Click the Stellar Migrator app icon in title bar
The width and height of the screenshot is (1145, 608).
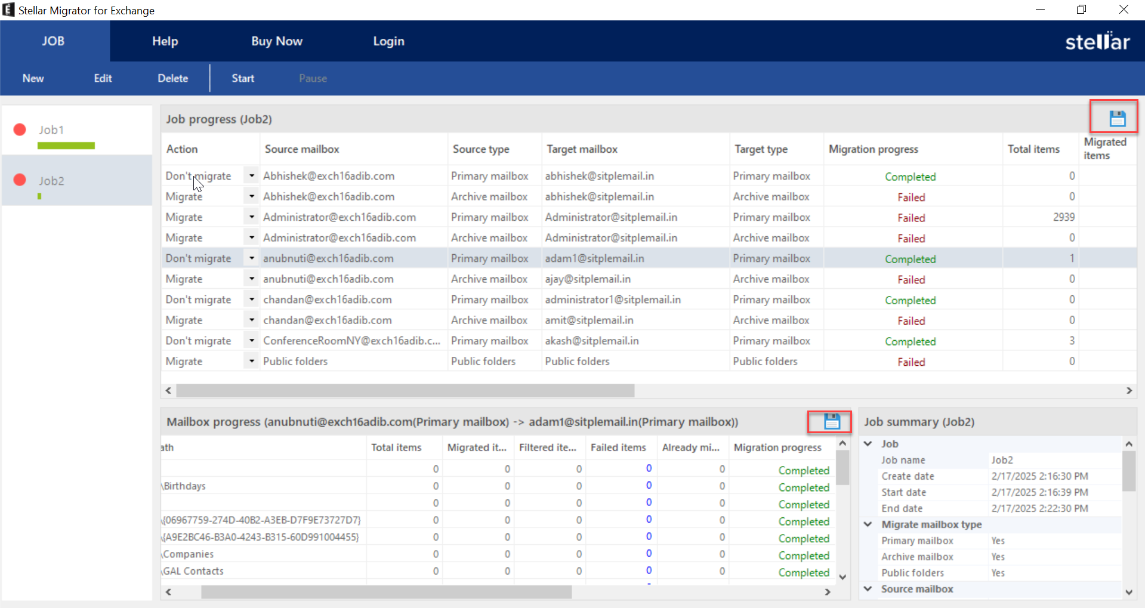click(x=8, y=10)
